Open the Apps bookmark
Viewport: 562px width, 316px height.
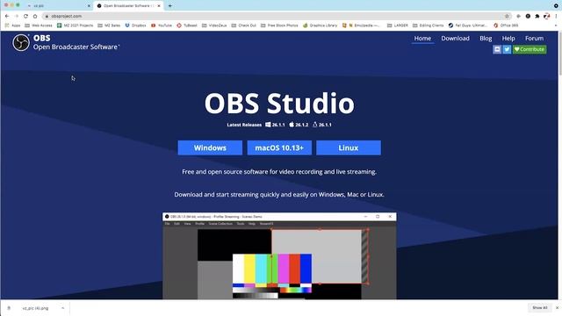point(12,25)
